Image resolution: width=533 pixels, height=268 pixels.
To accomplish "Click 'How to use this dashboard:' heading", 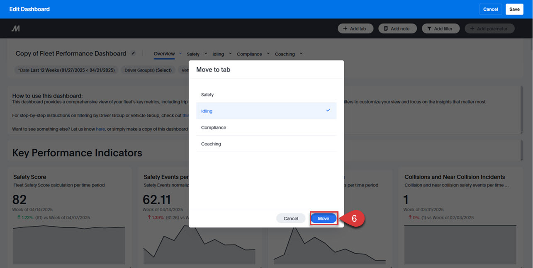I will click(47, 96).
